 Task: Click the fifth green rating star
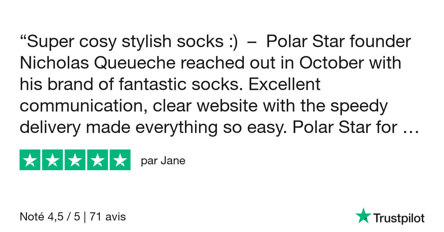tap(120, 160)
